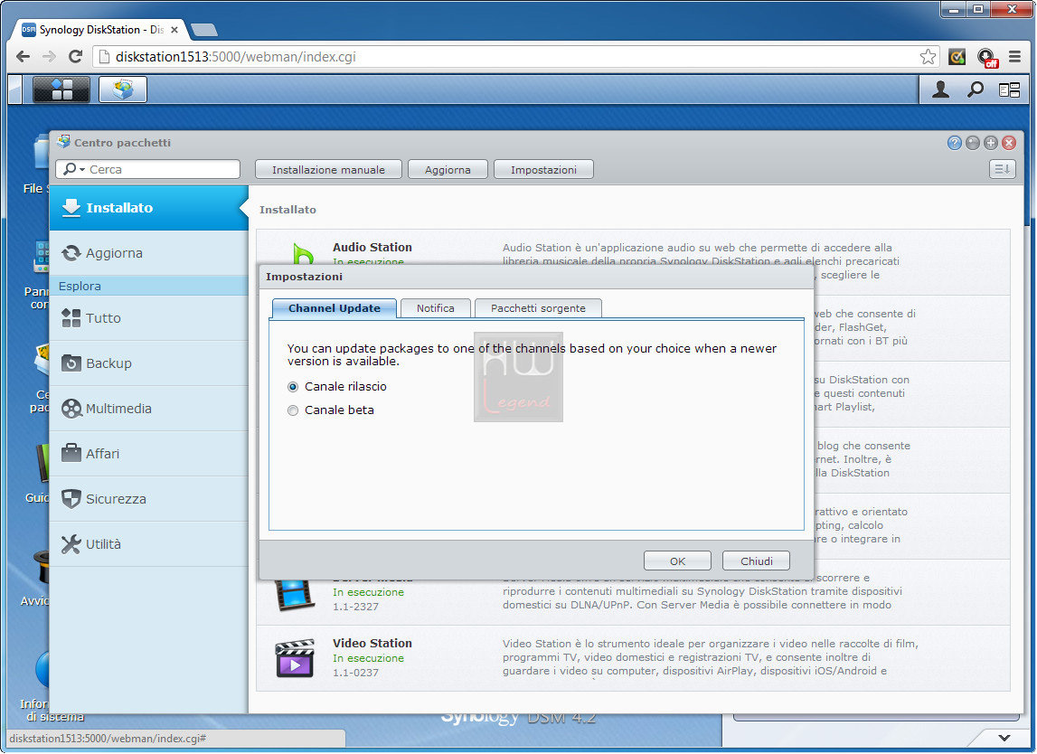
Task: Expand the bottom panel chevron
Action: coord(1004,738)
